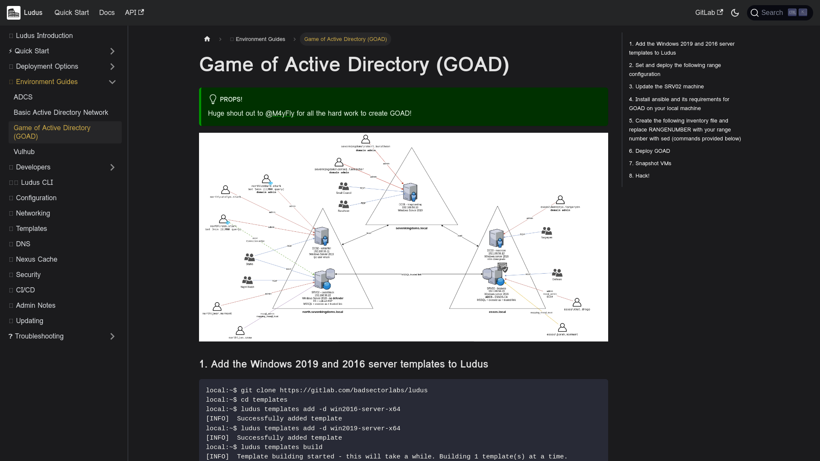Open Quick Start in top navbar
This screenshot has height=461, width=820.
coord(72,13)
